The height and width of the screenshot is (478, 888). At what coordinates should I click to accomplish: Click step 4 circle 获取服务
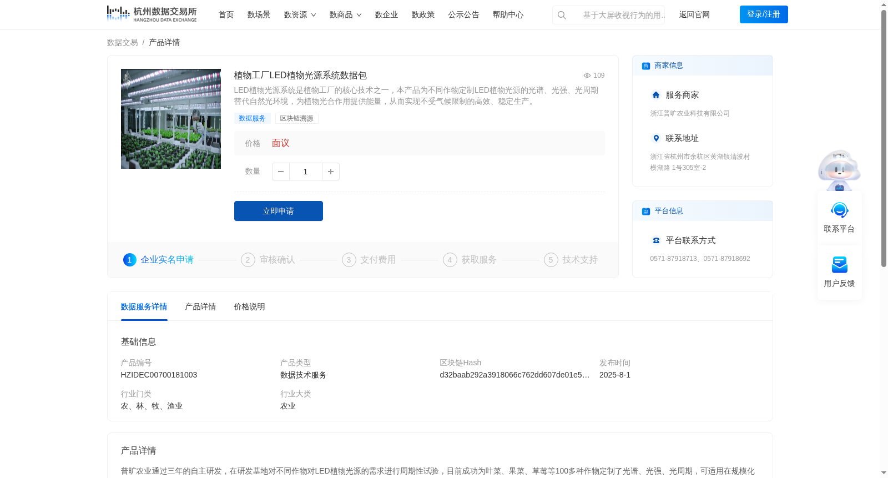tap(450, 260)
